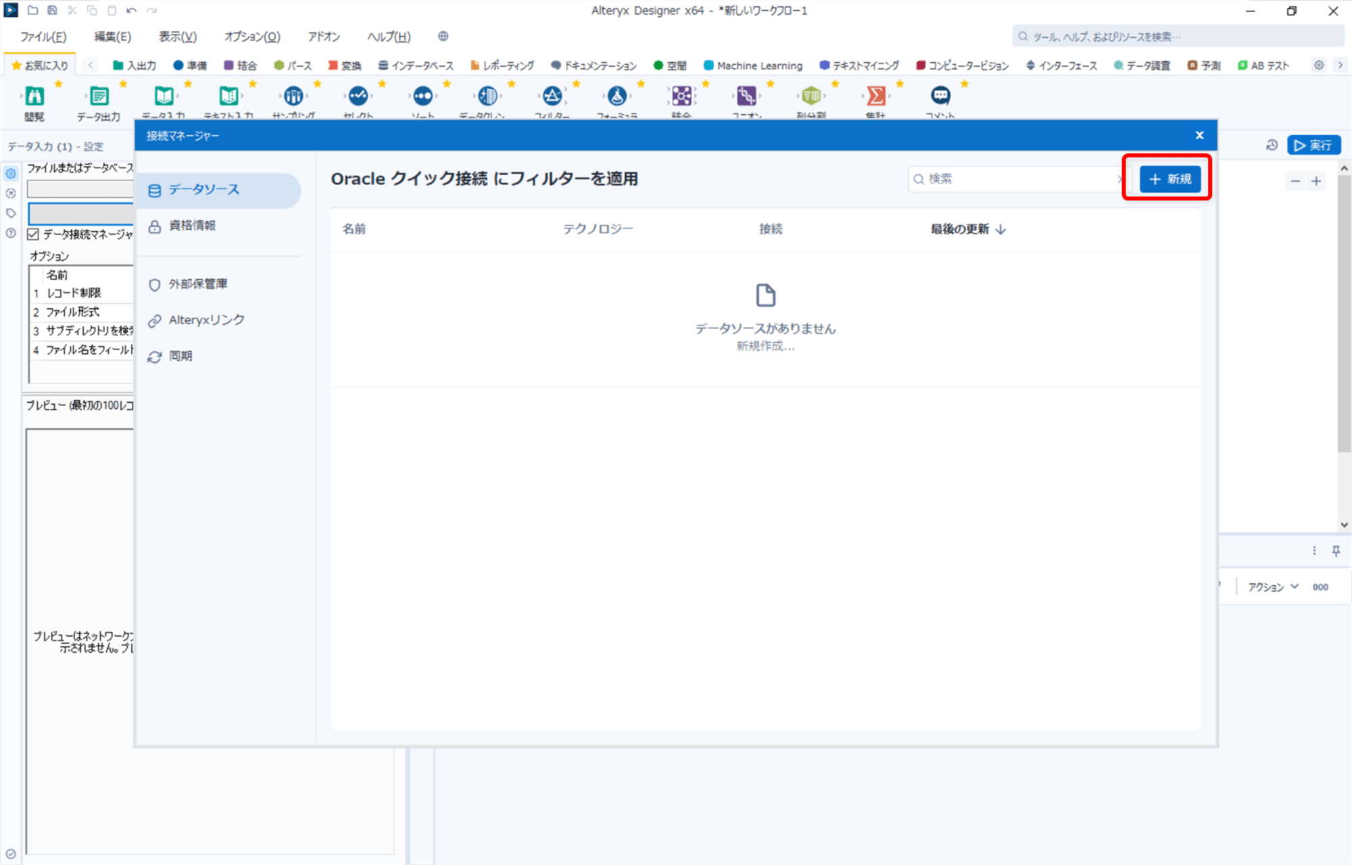Switch to 準備 tool palette tab

tap(190, 66)
